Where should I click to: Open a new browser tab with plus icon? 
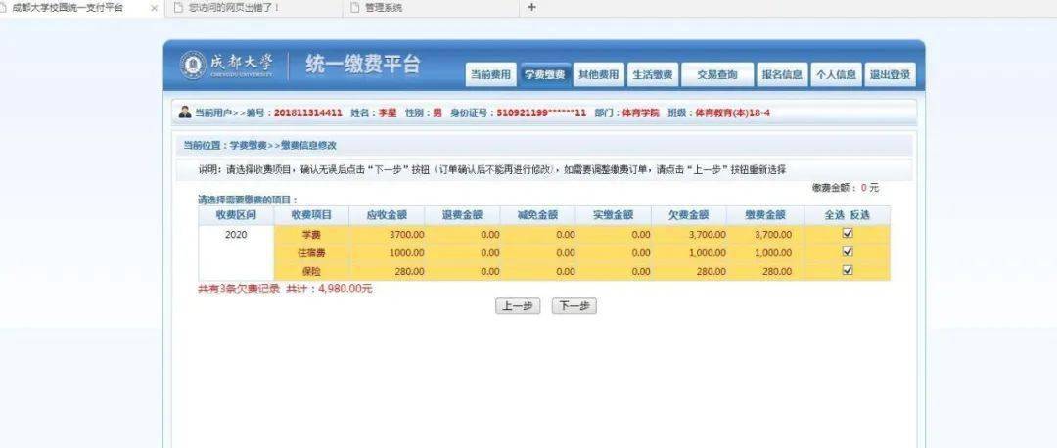click(x=531, y=7)
